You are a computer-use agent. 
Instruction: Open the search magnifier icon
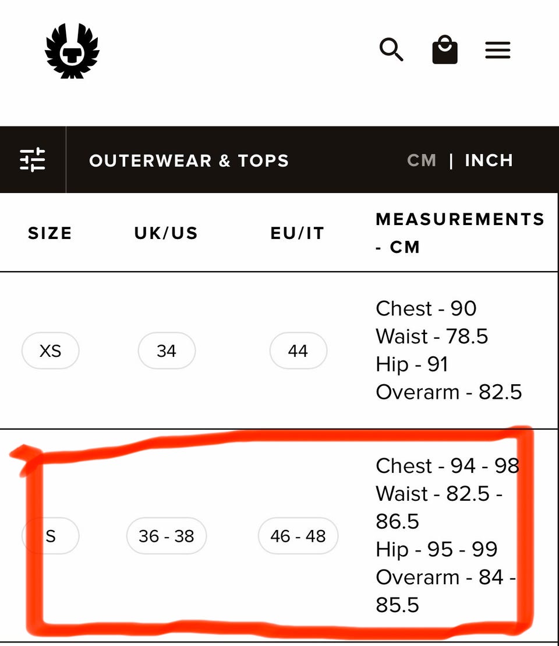pos(391,50)
